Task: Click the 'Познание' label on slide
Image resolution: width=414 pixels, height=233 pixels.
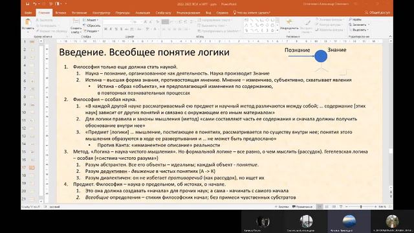Action: click(297, 50)
